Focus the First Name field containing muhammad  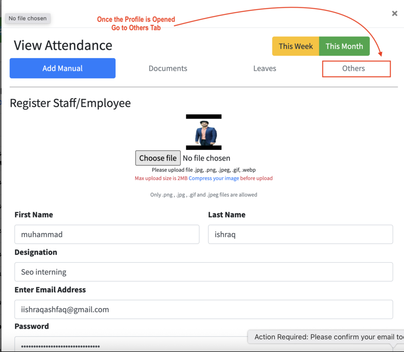[107, 234]
